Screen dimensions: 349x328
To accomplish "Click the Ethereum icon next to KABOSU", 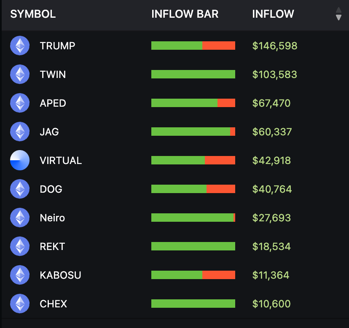I will coord(20,275).
